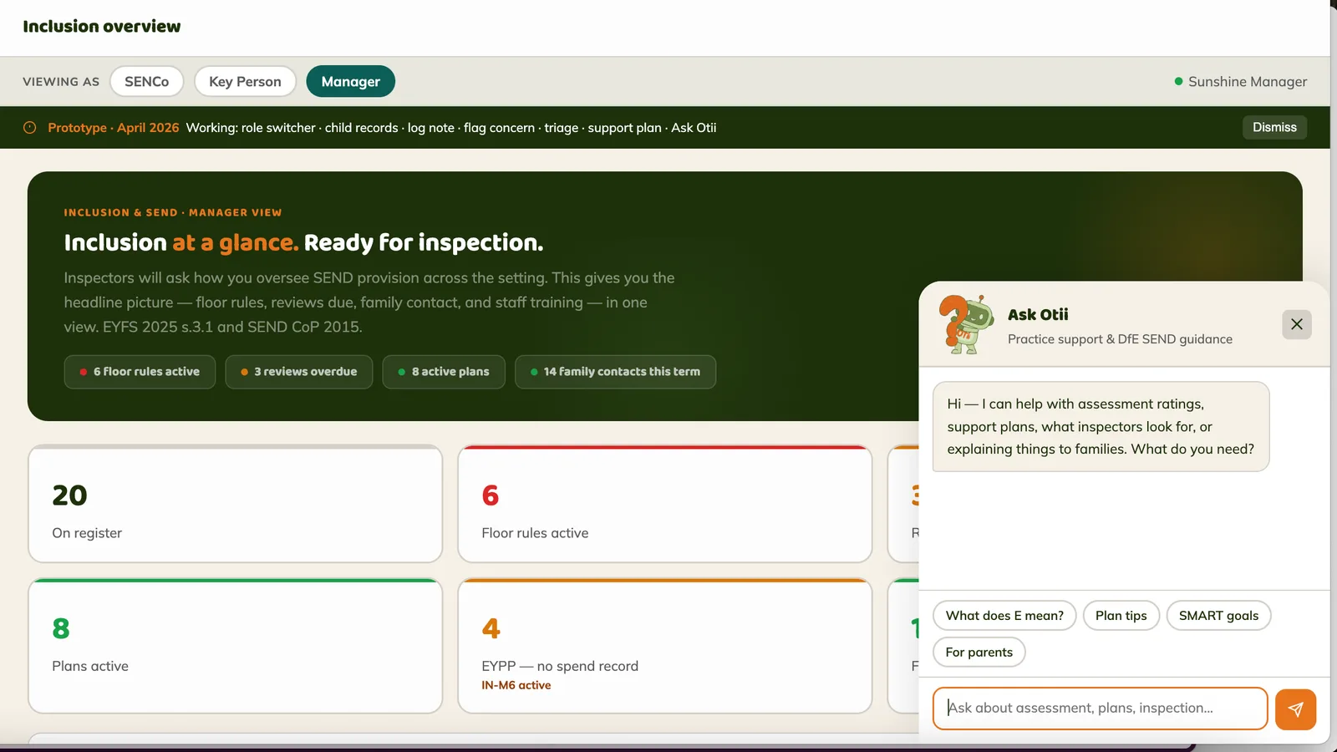Click the "8 active plans" badge

[x=444, y=372]
